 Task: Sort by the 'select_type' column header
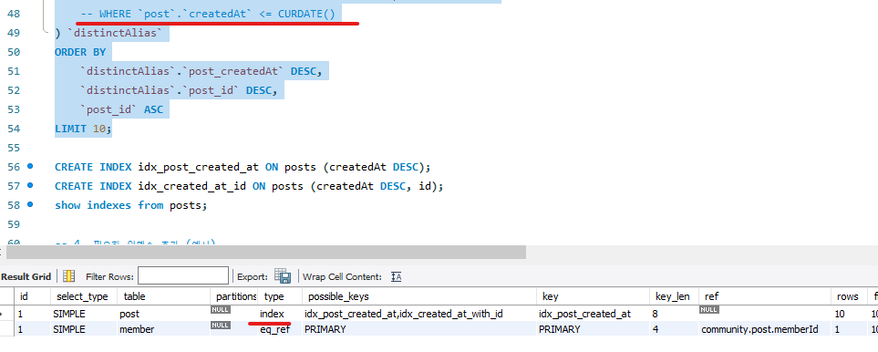pyautogui.click(x=84, y=296)
